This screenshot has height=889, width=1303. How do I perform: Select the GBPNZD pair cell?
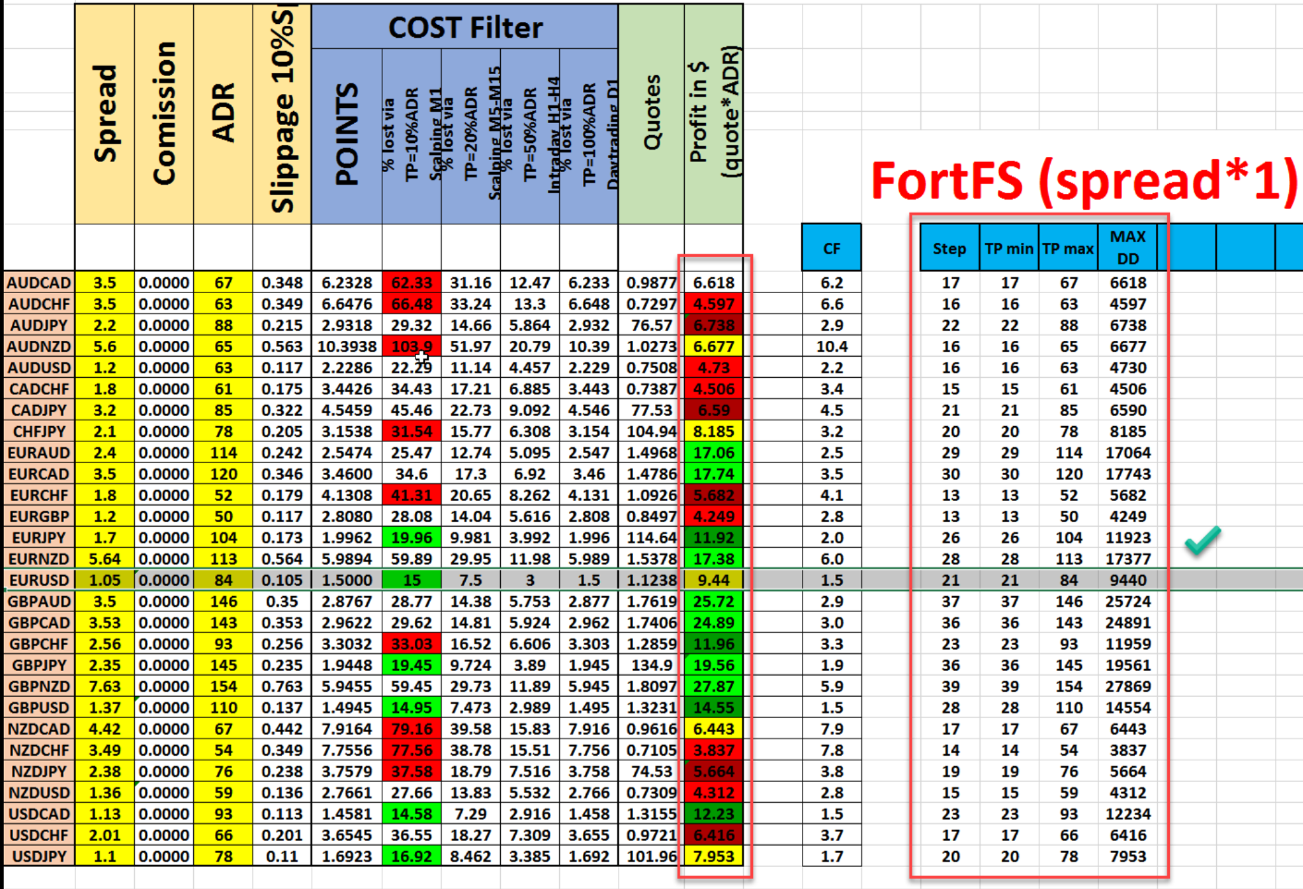[39, 687]
